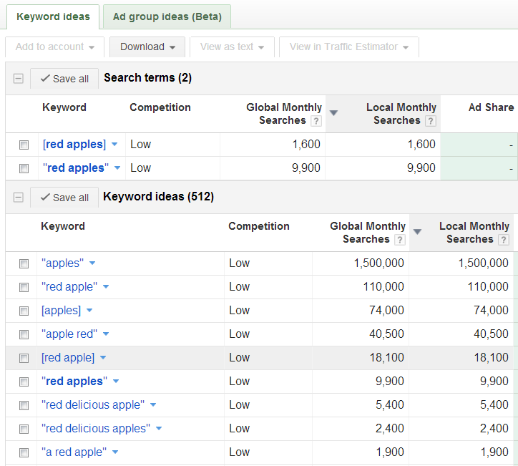The image size is (518, 466).
Task: Click "red apples" link in Search terms
Action: [76, 168]
